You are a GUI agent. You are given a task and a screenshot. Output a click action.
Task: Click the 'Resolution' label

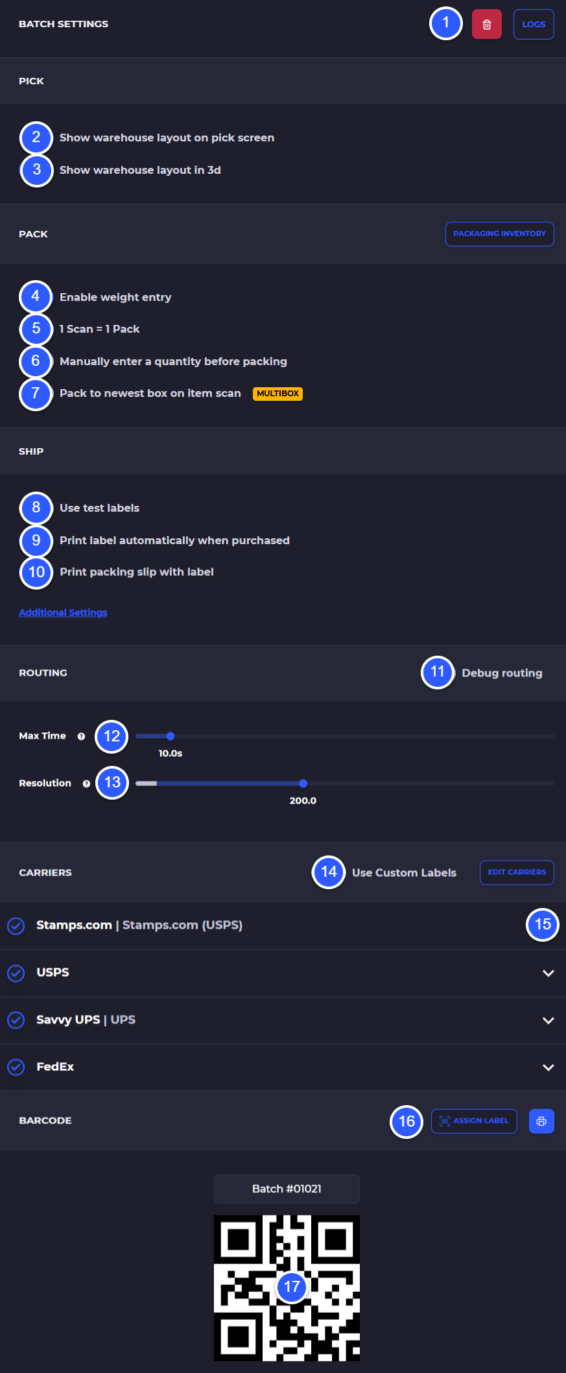[x=45, y=783]
